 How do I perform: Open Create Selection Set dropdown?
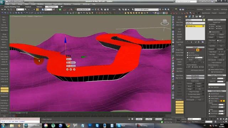pyautogui.click(x=84, y=10)
